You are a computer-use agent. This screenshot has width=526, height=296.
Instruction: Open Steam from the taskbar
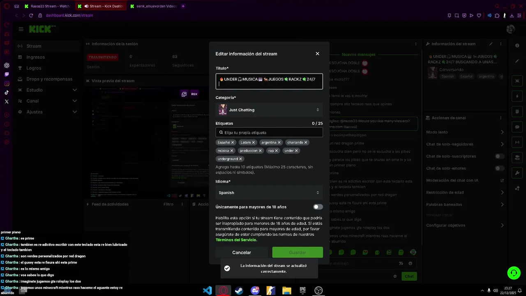click(239, 291)
